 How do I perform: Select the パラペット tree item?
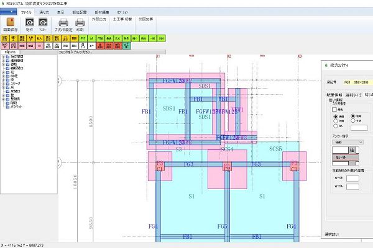click(x=16, y=107)
